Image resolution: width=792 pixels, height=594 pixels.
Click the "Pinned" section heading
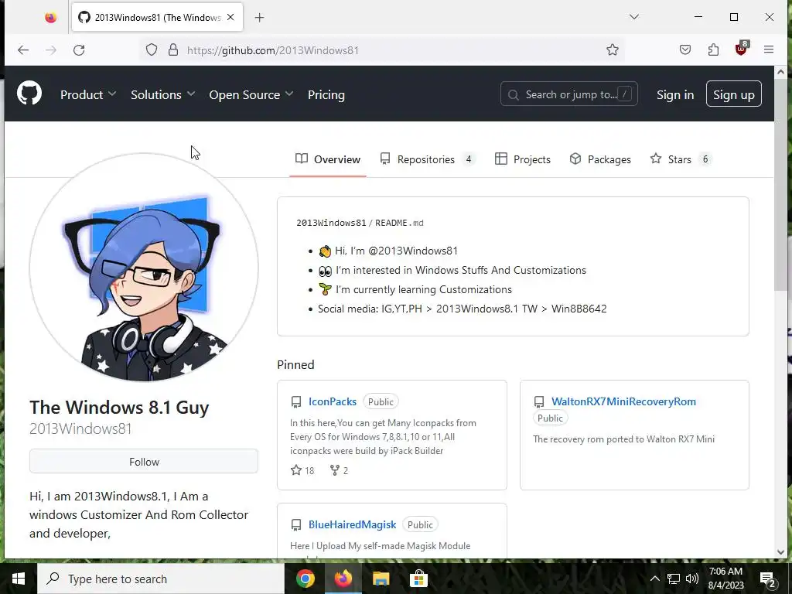295,365
